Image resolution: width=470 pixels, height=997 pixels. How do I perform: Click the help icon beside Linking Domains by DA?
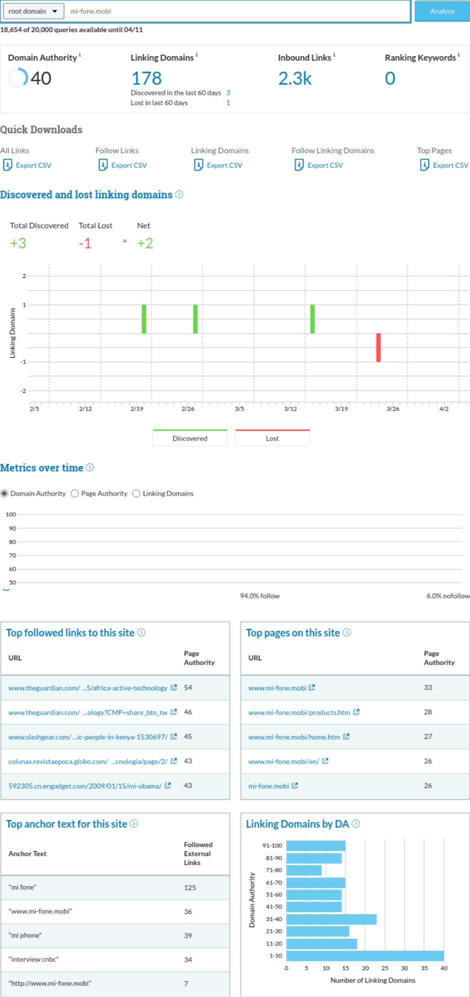pos(355,823)
